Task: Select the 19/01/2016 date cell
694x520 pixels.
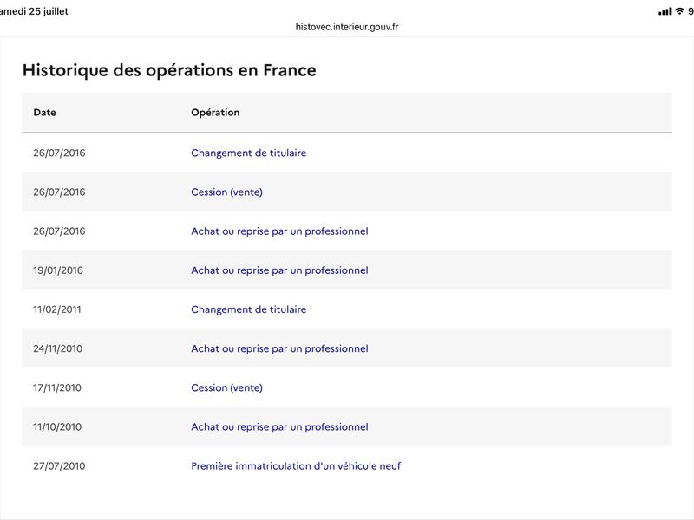Action: click(x=58, y=270)
